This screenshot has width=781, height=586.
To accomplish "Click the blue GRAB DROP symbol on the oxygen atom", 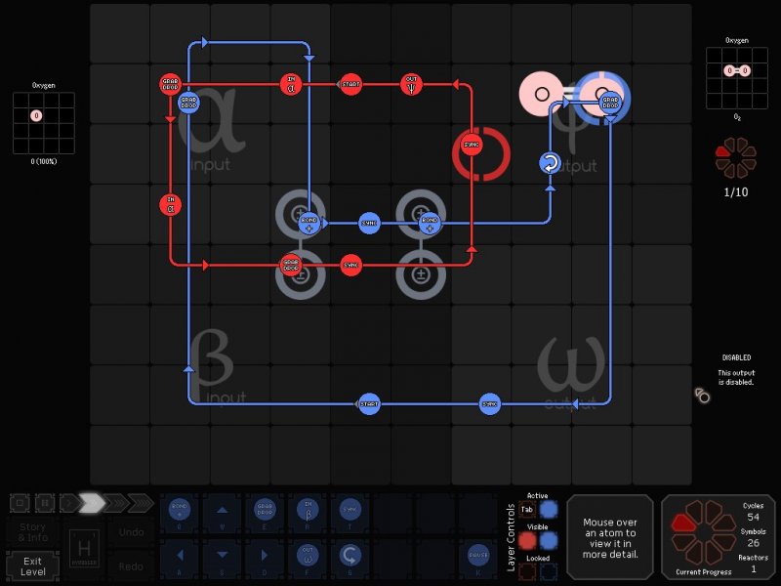I will [x=610, y=103].
